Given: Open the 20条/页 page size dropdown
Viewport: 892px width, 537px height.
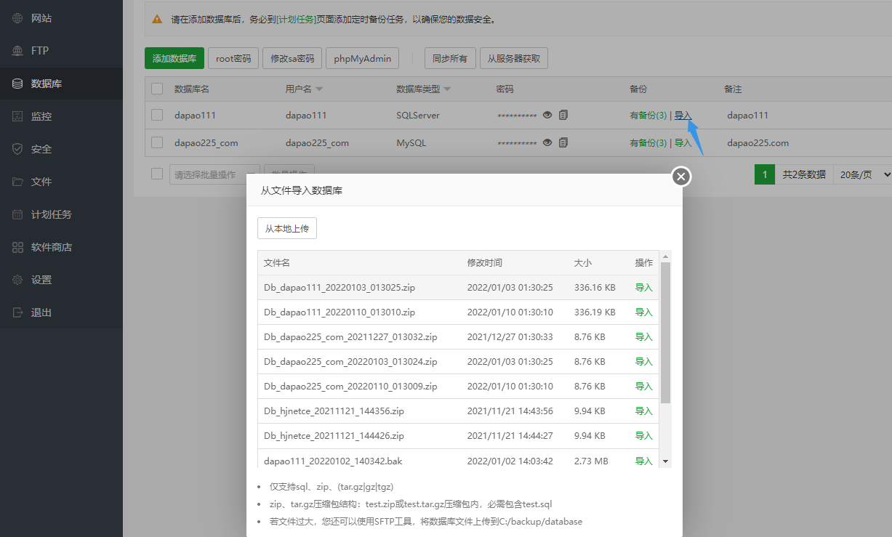Looking at the screenshot, I should click(x=862, y=174).
